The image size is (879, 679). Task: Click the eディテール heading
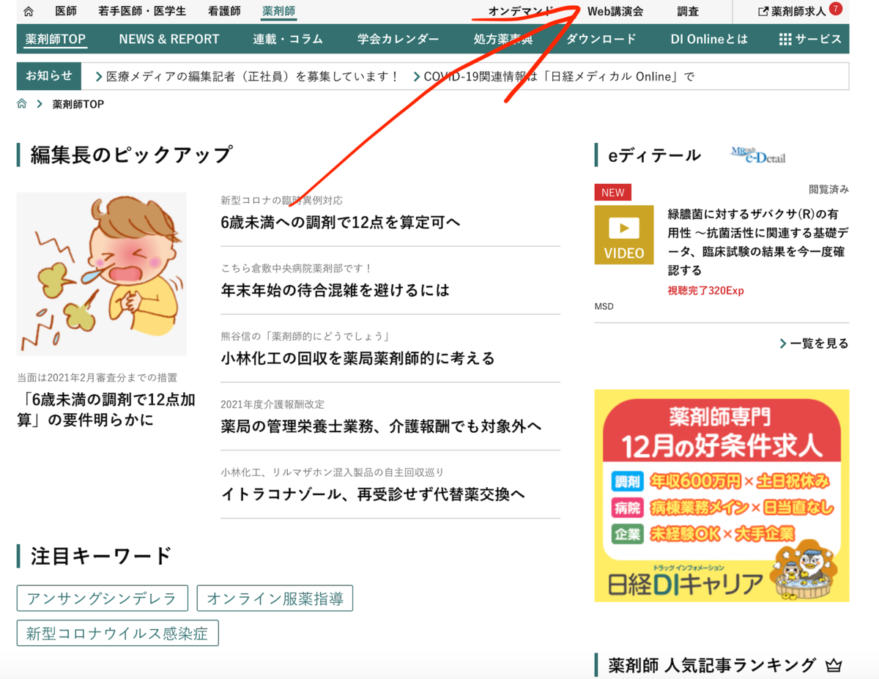click(x=655, y=155)
